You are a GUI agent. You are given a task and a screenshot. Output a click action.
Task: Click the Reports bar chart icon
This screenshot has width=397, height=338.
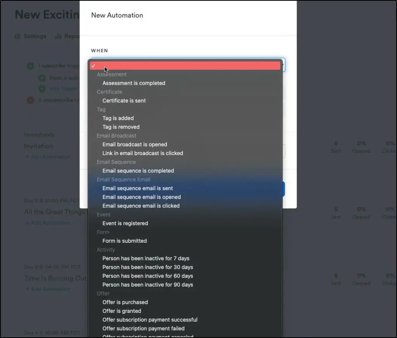[x=59, y=36]
